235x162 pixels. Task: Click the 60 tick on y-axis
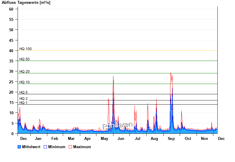(11, 9)
